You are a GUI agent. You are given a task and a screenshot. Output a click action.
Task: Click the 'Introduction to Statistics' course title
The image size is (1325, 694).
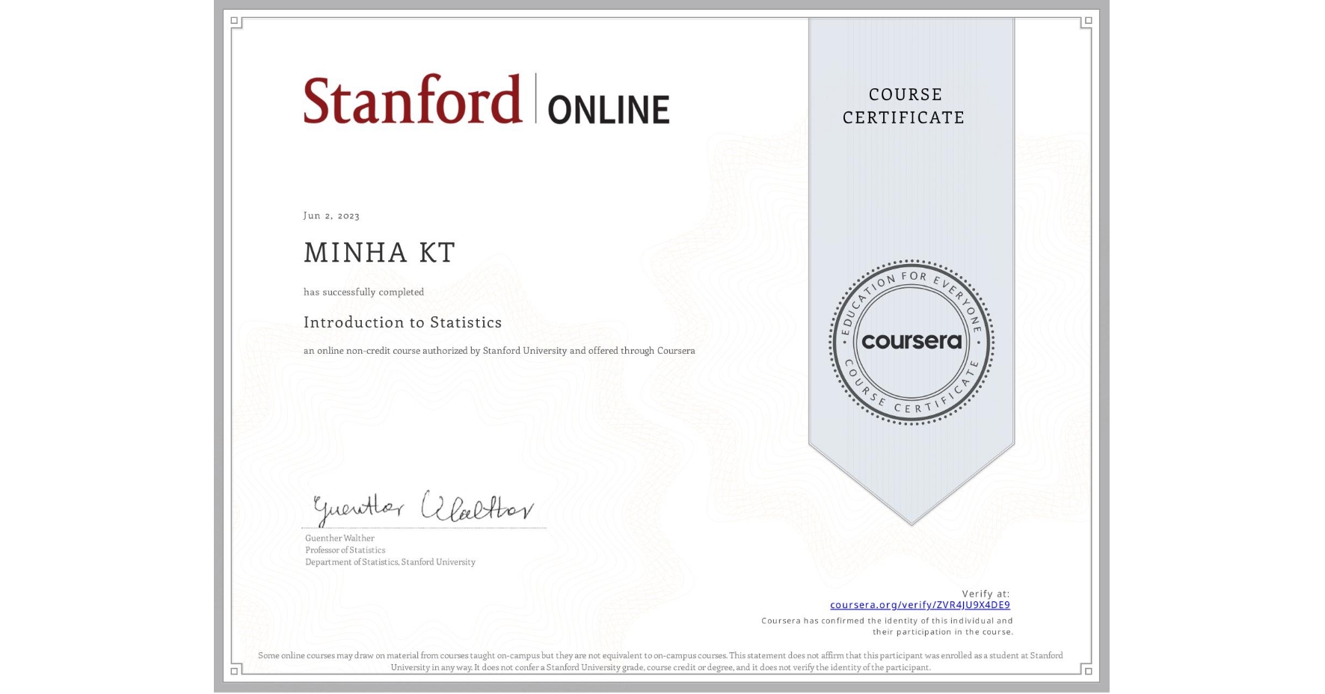(x=402, y=322)
